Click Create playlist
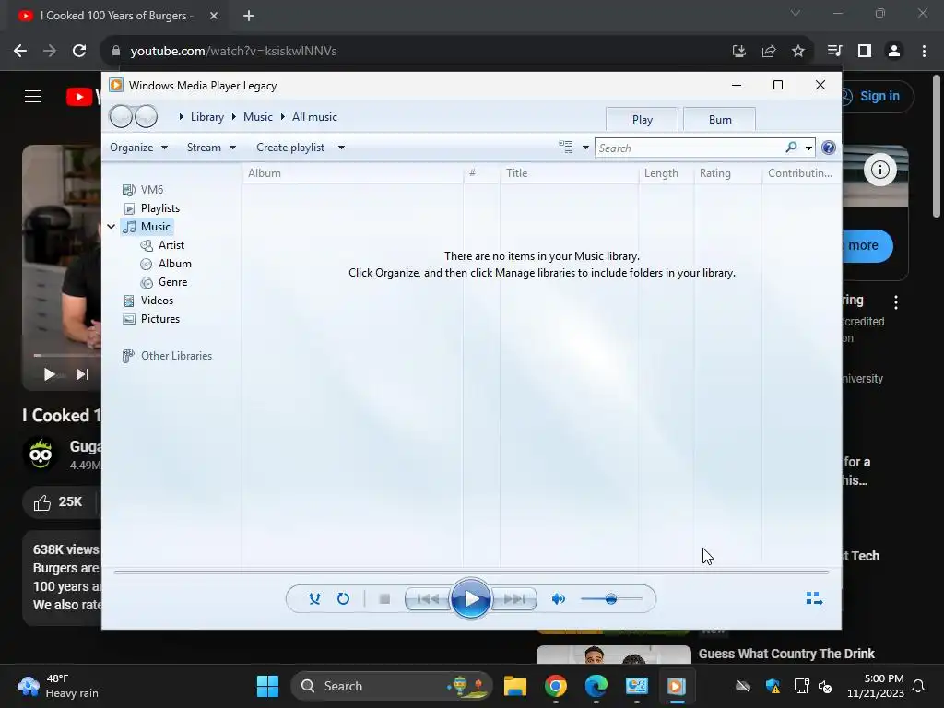 click(290, 147)
